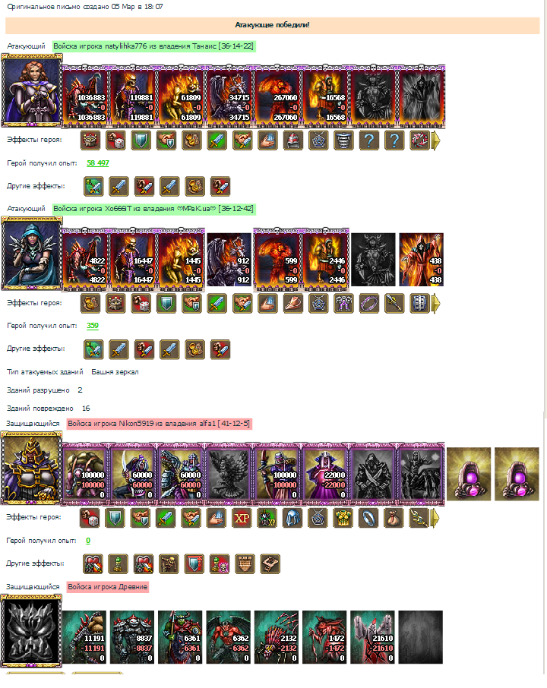This screenshot has height=688, width=547.
Task: Select the Ancients faction emblem portrait
Action: (31, 631)
